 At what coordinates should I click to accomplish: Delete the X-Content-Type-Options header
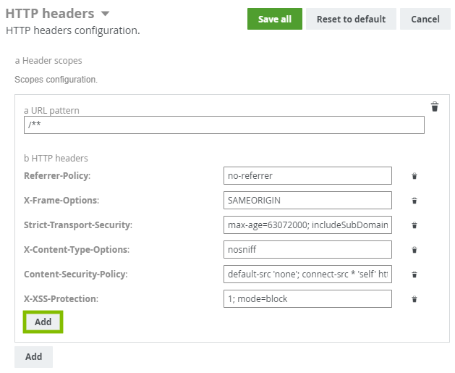(414, 250)
